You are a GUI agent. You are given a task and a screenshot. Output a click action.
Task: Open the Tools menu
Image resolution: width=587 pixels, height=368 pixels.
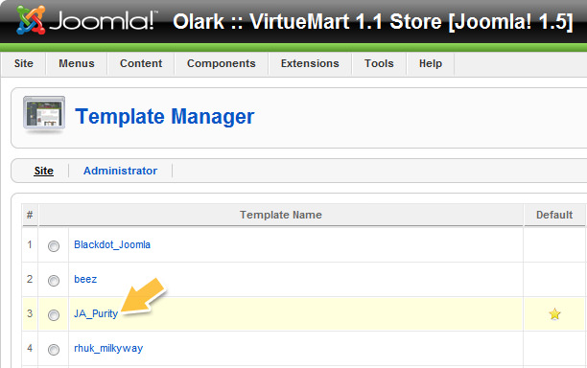379,63
